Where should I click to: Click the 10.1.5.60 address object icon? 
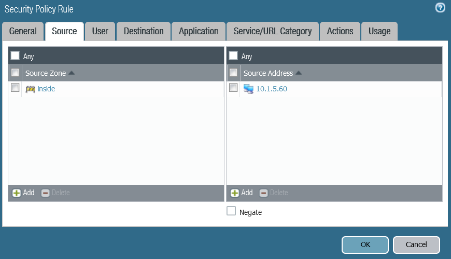[248, 89]
